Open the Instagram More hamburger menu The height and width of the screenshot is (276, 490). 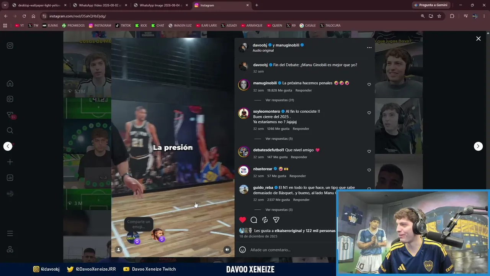10,233
